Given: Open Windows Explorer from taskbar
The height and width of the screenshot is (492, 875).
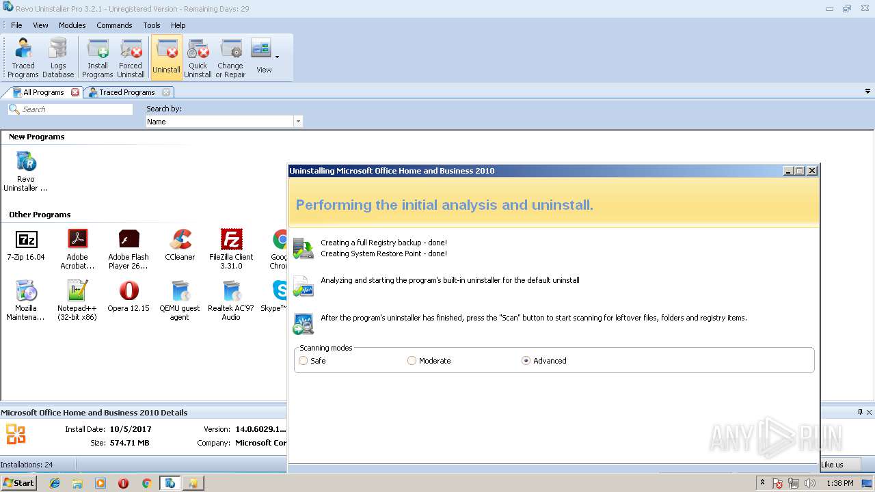Looking at the screenshot, I should [77, 483].
